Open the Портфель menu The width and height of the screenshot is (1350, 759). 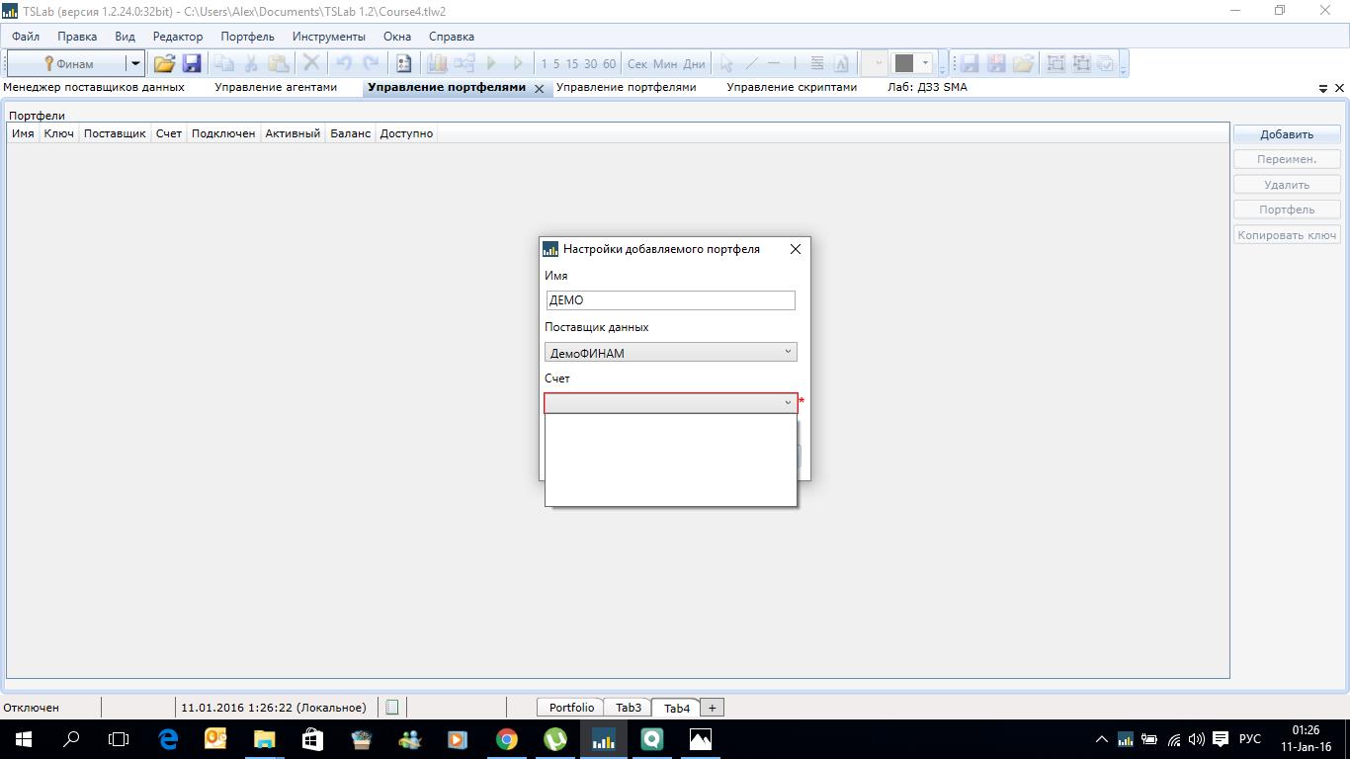(x=247, y=37)
